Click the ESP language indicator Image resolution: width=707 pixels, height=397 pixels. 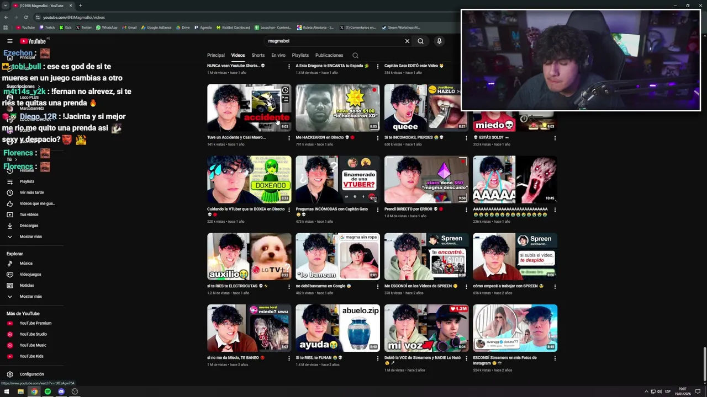pyautogui.click(x=668, y=391)
